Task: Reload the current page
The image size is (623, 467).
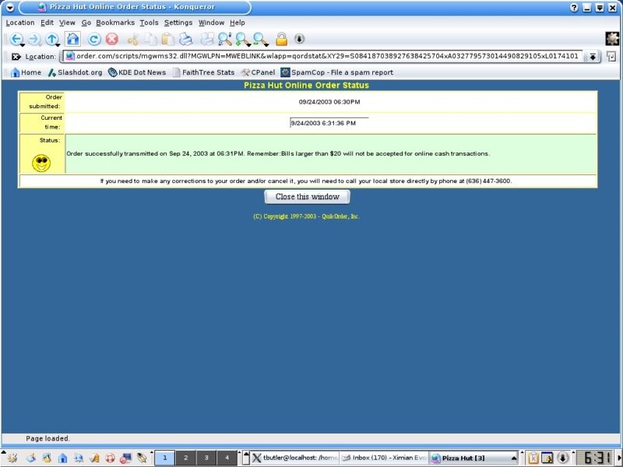Action: click(x=94, y=39)
